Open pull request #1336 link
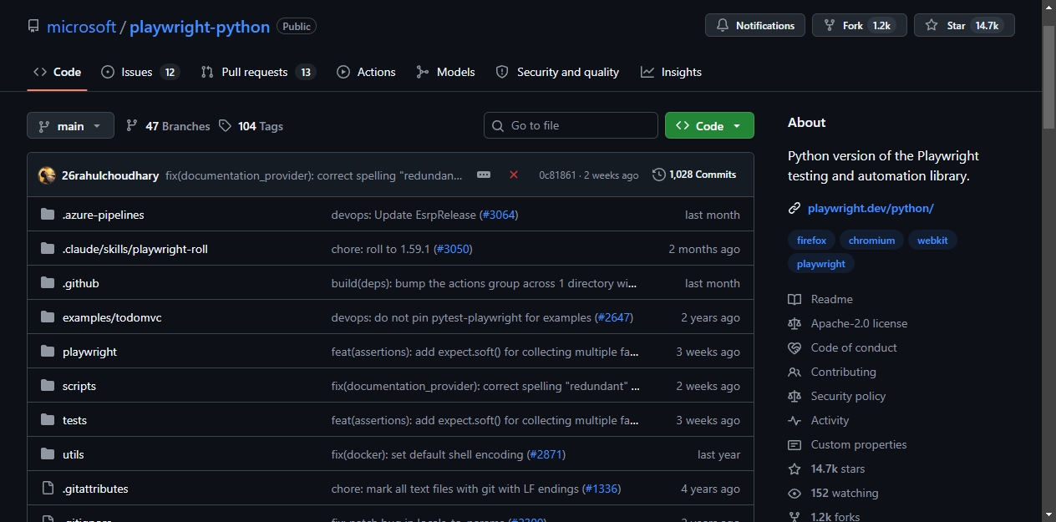The width and height of the screenshot is (1056, 522). click(602, 489)
